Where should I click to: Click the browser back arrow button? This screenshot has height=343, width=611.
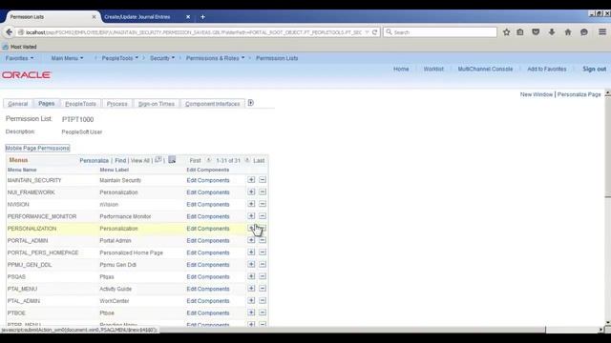click(x=9, y=32)
